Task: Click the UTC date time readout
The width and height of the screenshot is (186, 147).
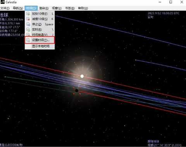Action: click(164, 13)
